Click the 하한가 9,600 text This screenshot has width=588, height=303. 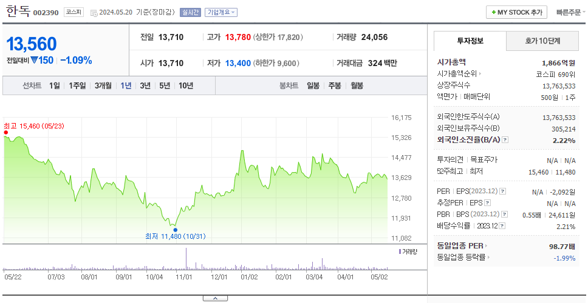tap(276, 63)
